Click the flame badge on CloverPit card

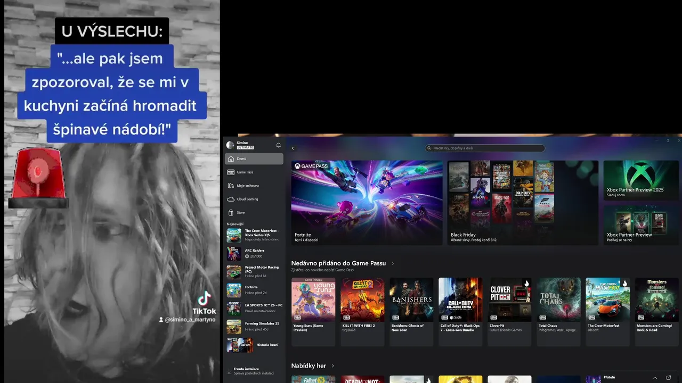pos(526,284)
